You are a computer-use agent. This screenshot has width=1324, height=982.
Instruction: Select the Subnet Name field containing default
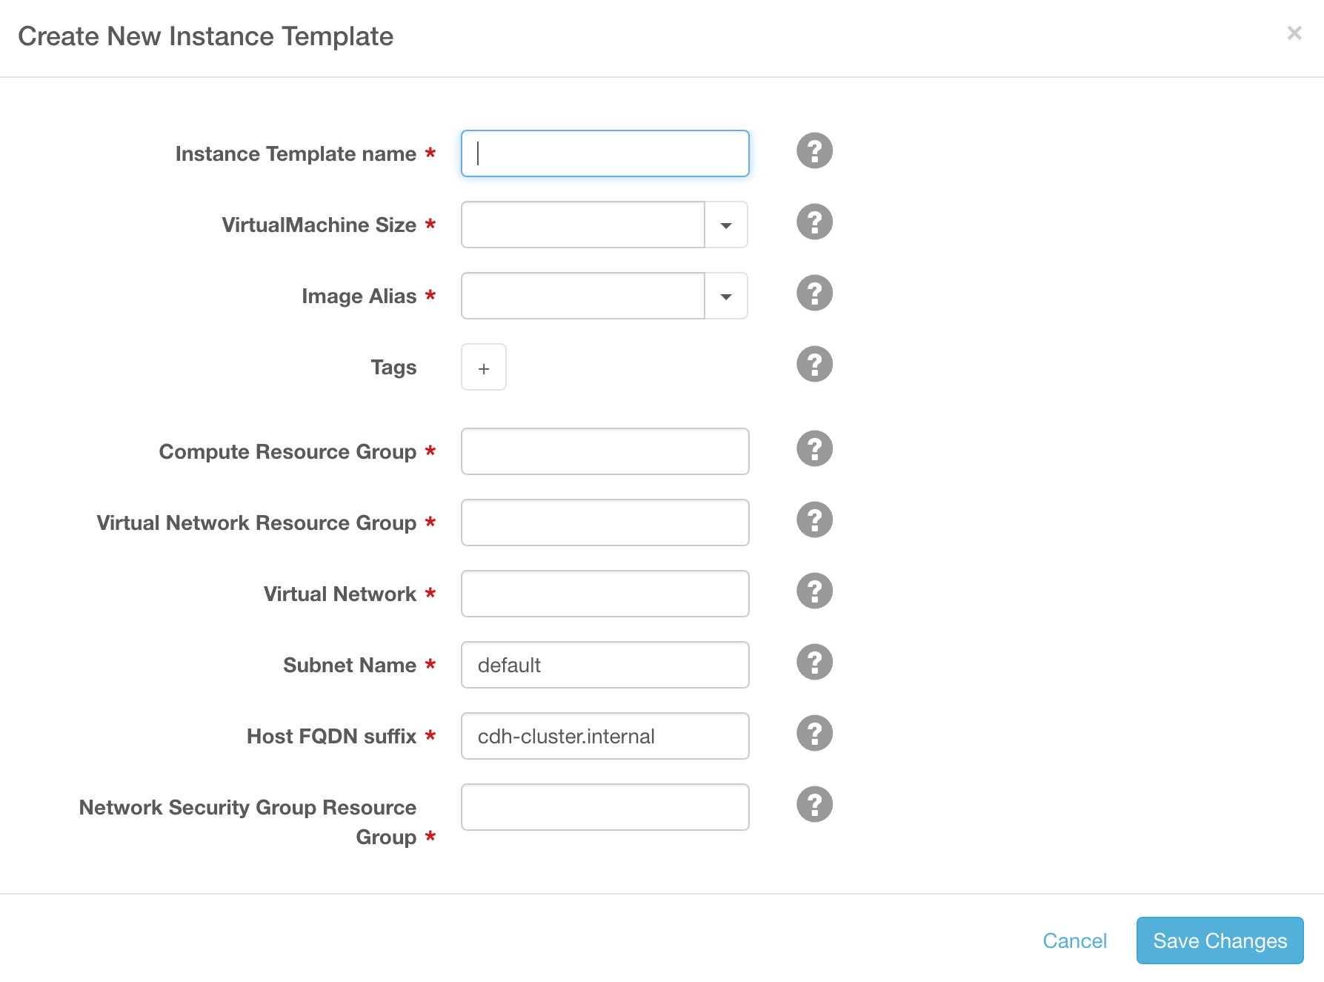point(605,666)
